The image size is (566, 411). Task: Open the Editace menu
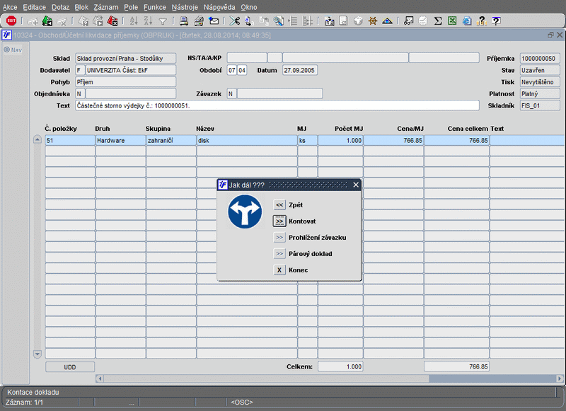point(34,6)
